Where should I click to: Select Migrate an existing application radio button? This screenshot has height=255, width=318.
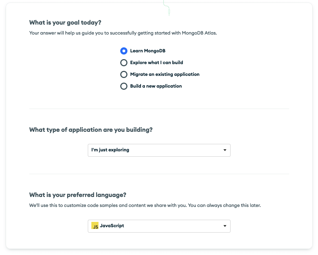coord(124,74)
